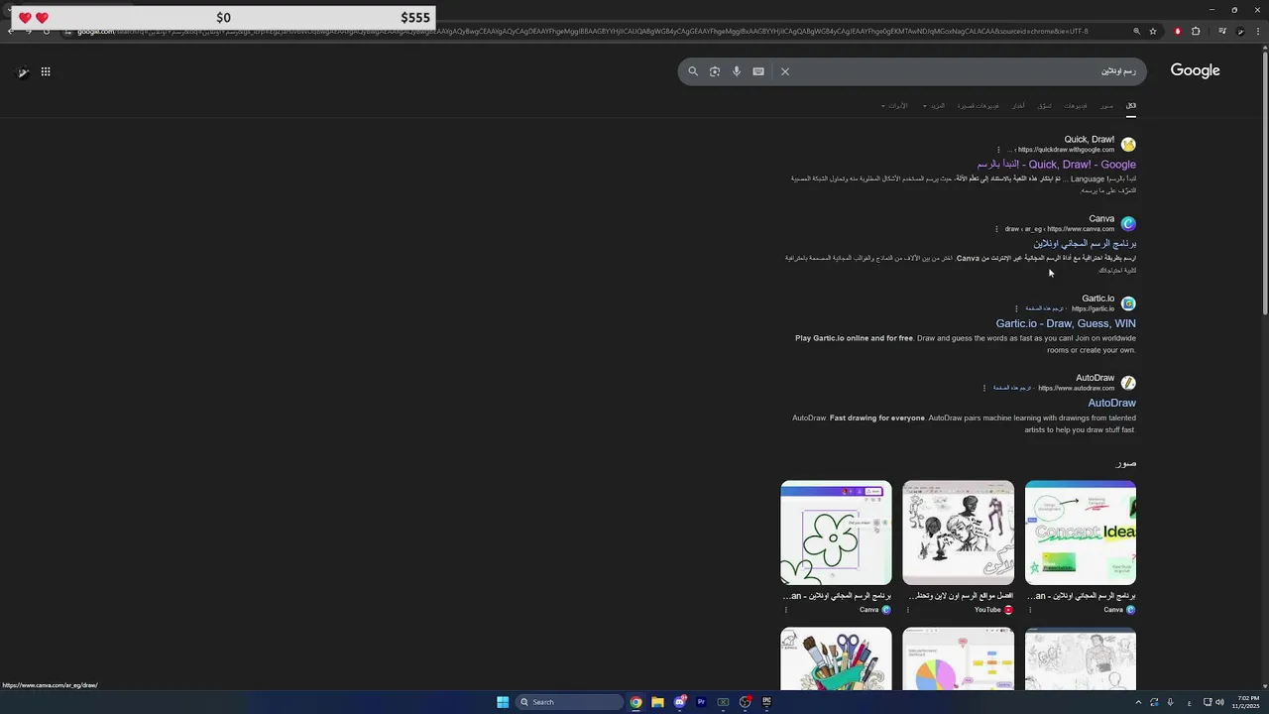Open the Google apps grid icon
The width and height of the screenshot is (1269, 714).
[46, 71]
